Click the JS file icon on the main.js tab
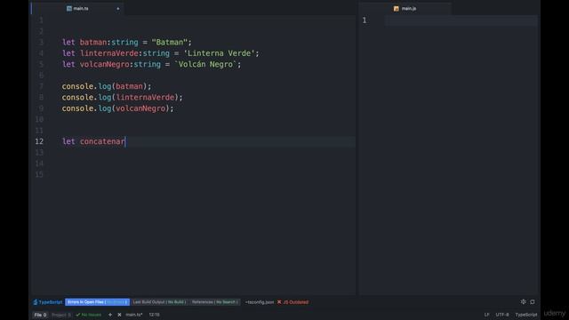The height and width of the screenshot is (320, 569). (397, 8)
